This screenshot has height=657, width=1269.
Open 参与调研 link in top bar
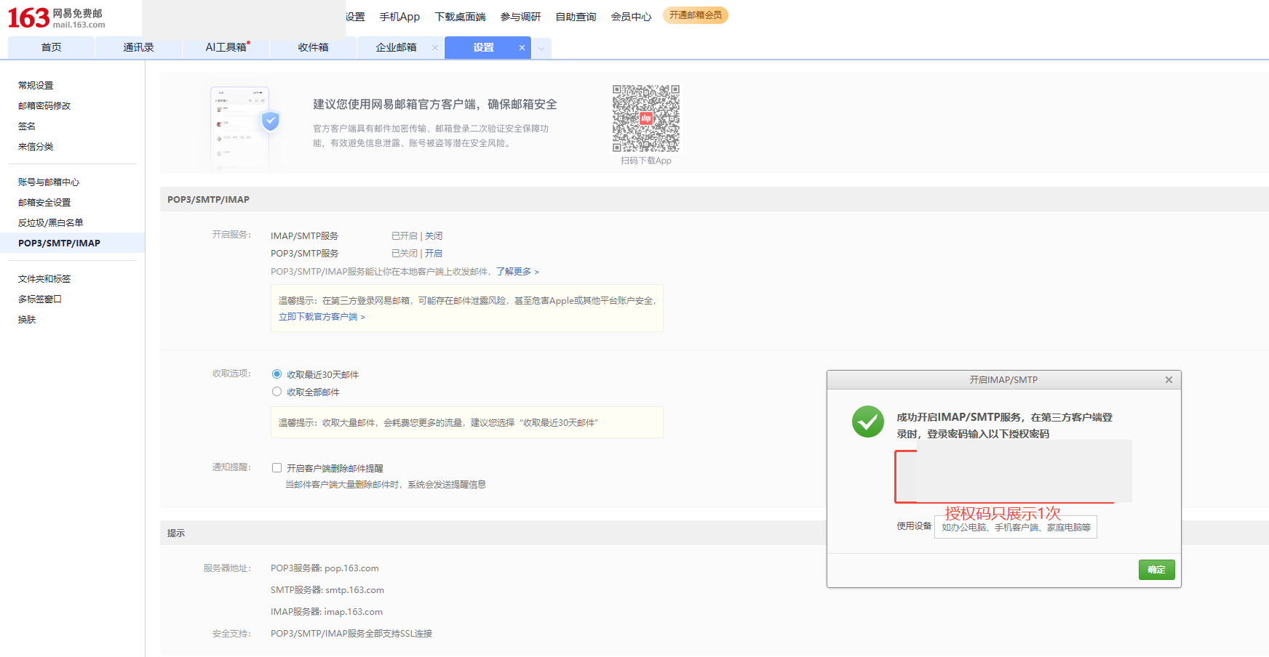pos(520,17)
